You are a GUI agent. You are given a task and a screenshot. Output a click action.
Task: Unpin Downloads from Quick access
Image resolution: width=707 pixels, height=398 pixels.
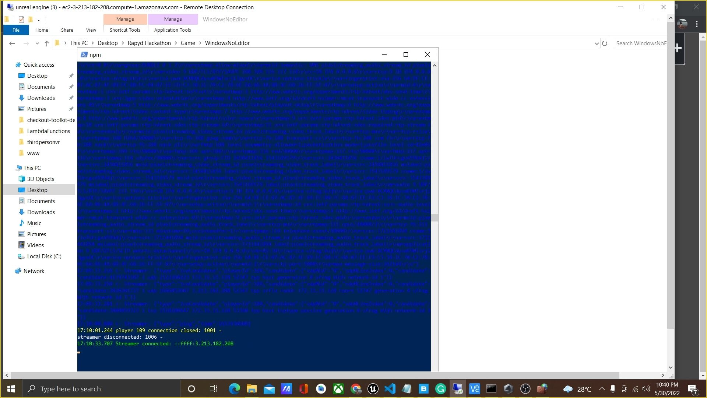tap(71, 98)
